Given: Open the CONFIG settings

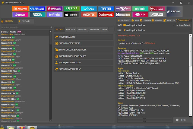Looking at the screenshot, I should pyautogui.click(x=157, y=20).
